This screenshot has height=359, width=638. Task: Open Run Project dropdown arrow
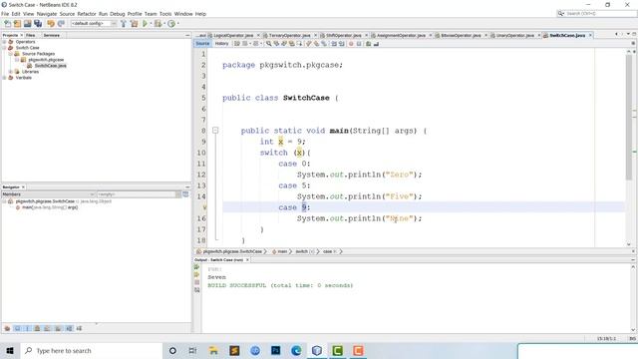tap(151, 24)
